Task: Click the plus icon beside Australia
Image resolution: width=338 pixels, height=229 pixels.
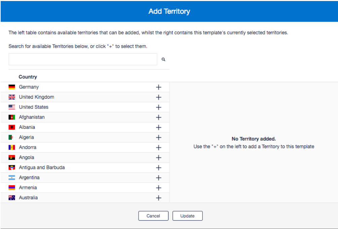Action: (x=159, y=198)
